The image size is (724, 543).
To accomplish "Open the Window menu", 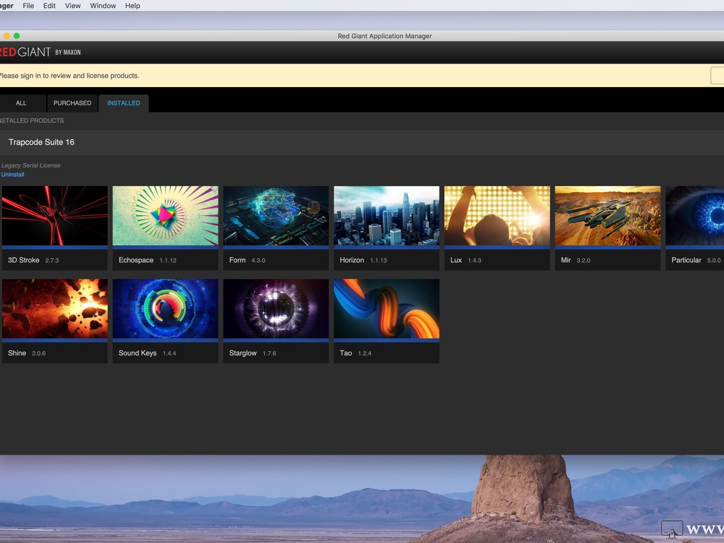I will coord(103,6).
